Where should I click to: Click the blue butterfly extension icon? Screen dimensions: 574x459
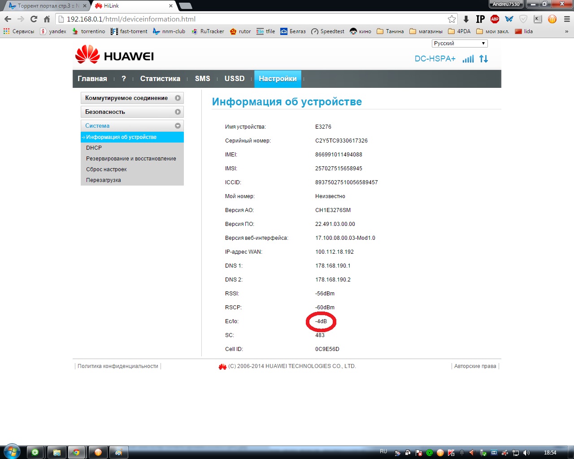click(x=509, y=19)
